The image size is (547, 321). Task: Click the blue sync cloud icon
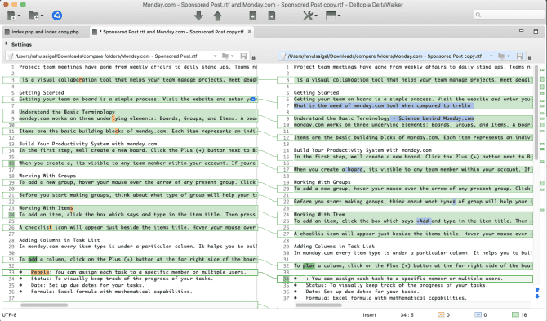click(x=57, y=16)
